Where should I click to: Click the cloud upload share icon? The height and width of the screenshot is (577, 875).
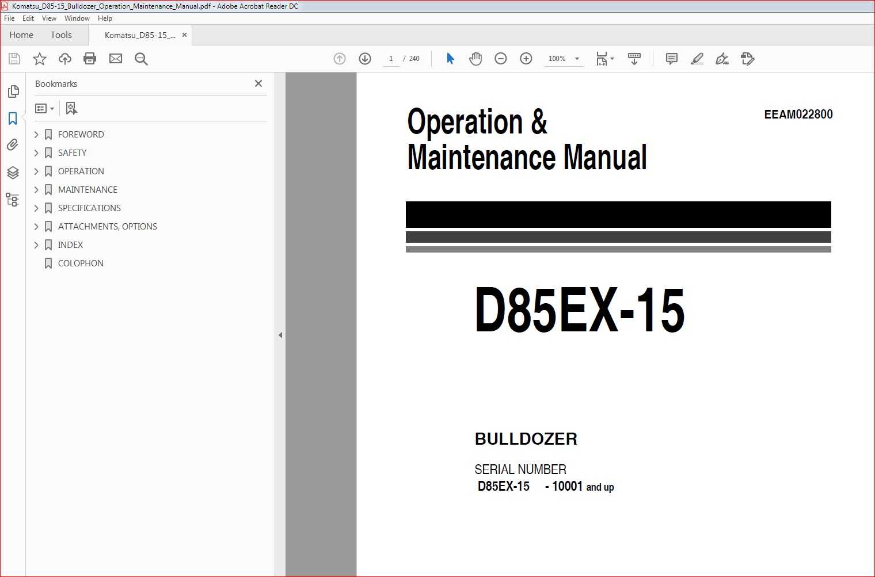(x=65, y=59)
